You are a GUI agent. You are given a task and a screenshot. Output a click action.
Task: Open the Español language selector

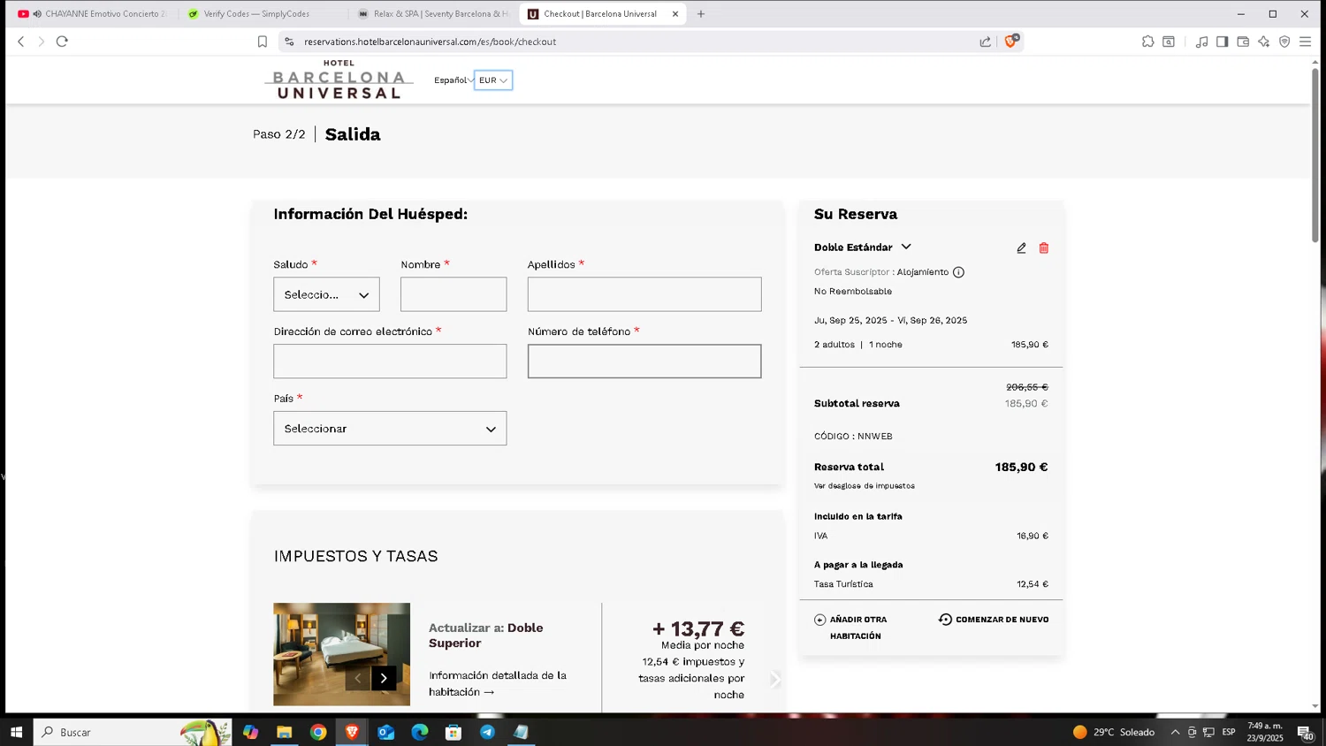pos(453,80)
